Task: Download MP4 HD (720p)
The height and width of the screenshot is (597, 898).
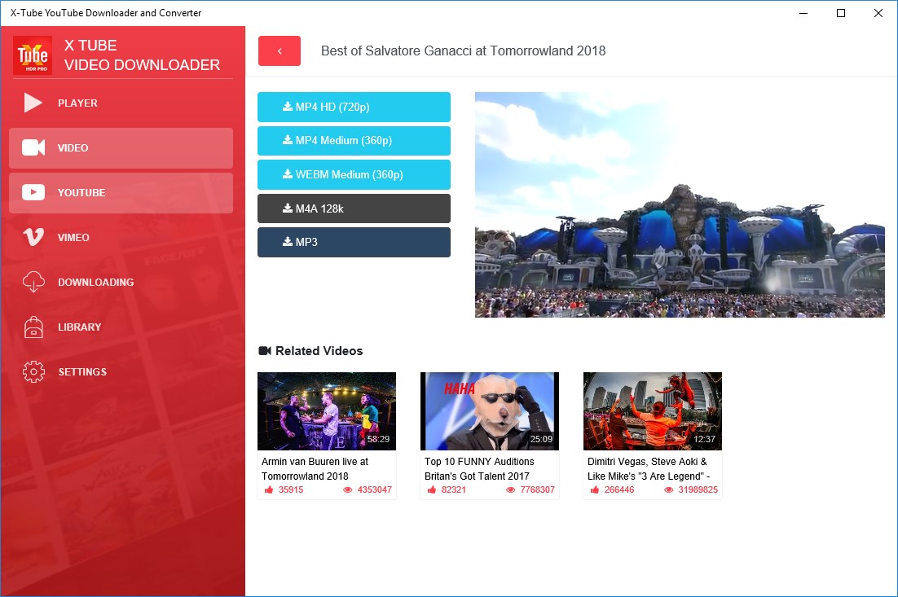Action: click(x=354, y=107)
